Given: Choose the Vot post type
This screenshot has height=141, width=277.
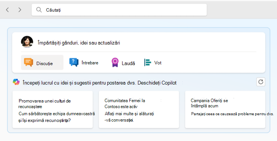Looking at the screenshot, I should coord(153,62).
